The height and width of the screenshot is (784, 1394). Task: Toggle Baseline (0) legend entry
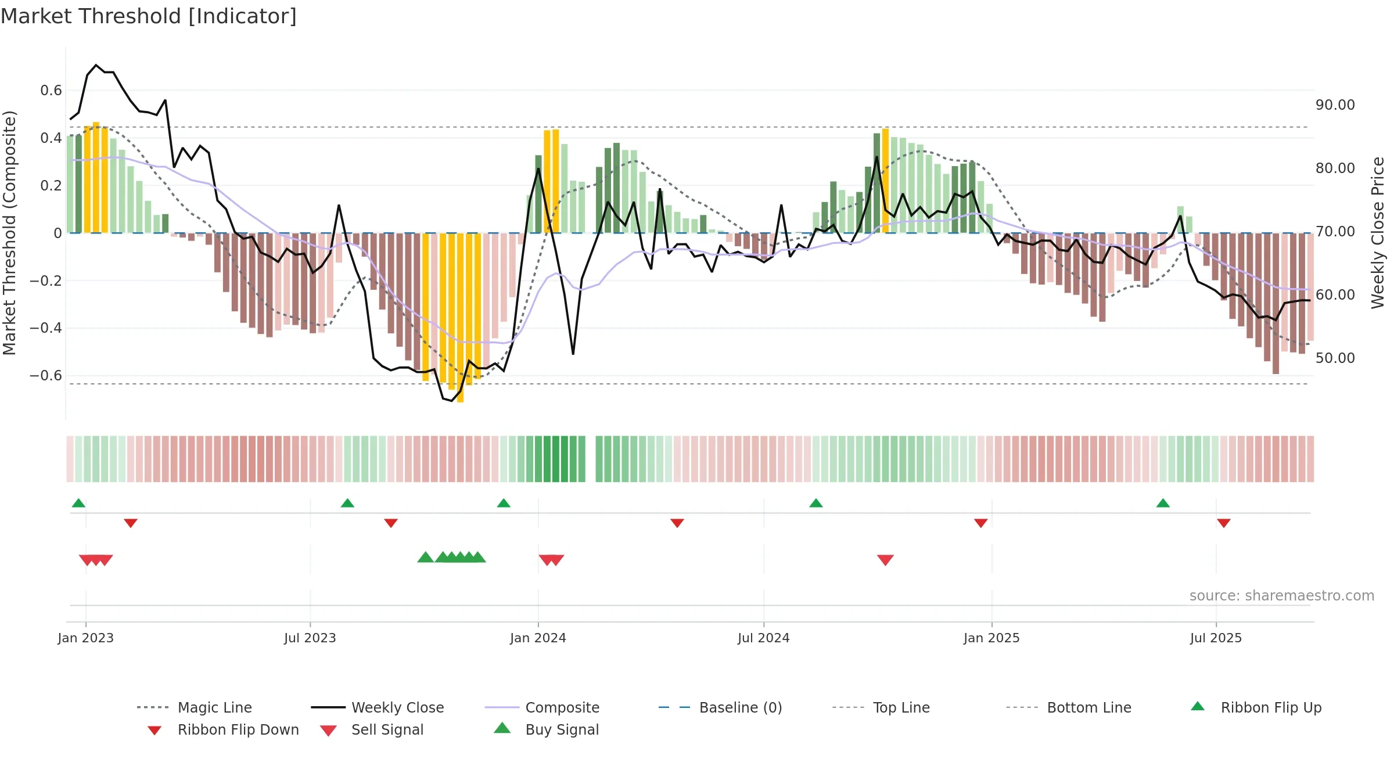720,707
